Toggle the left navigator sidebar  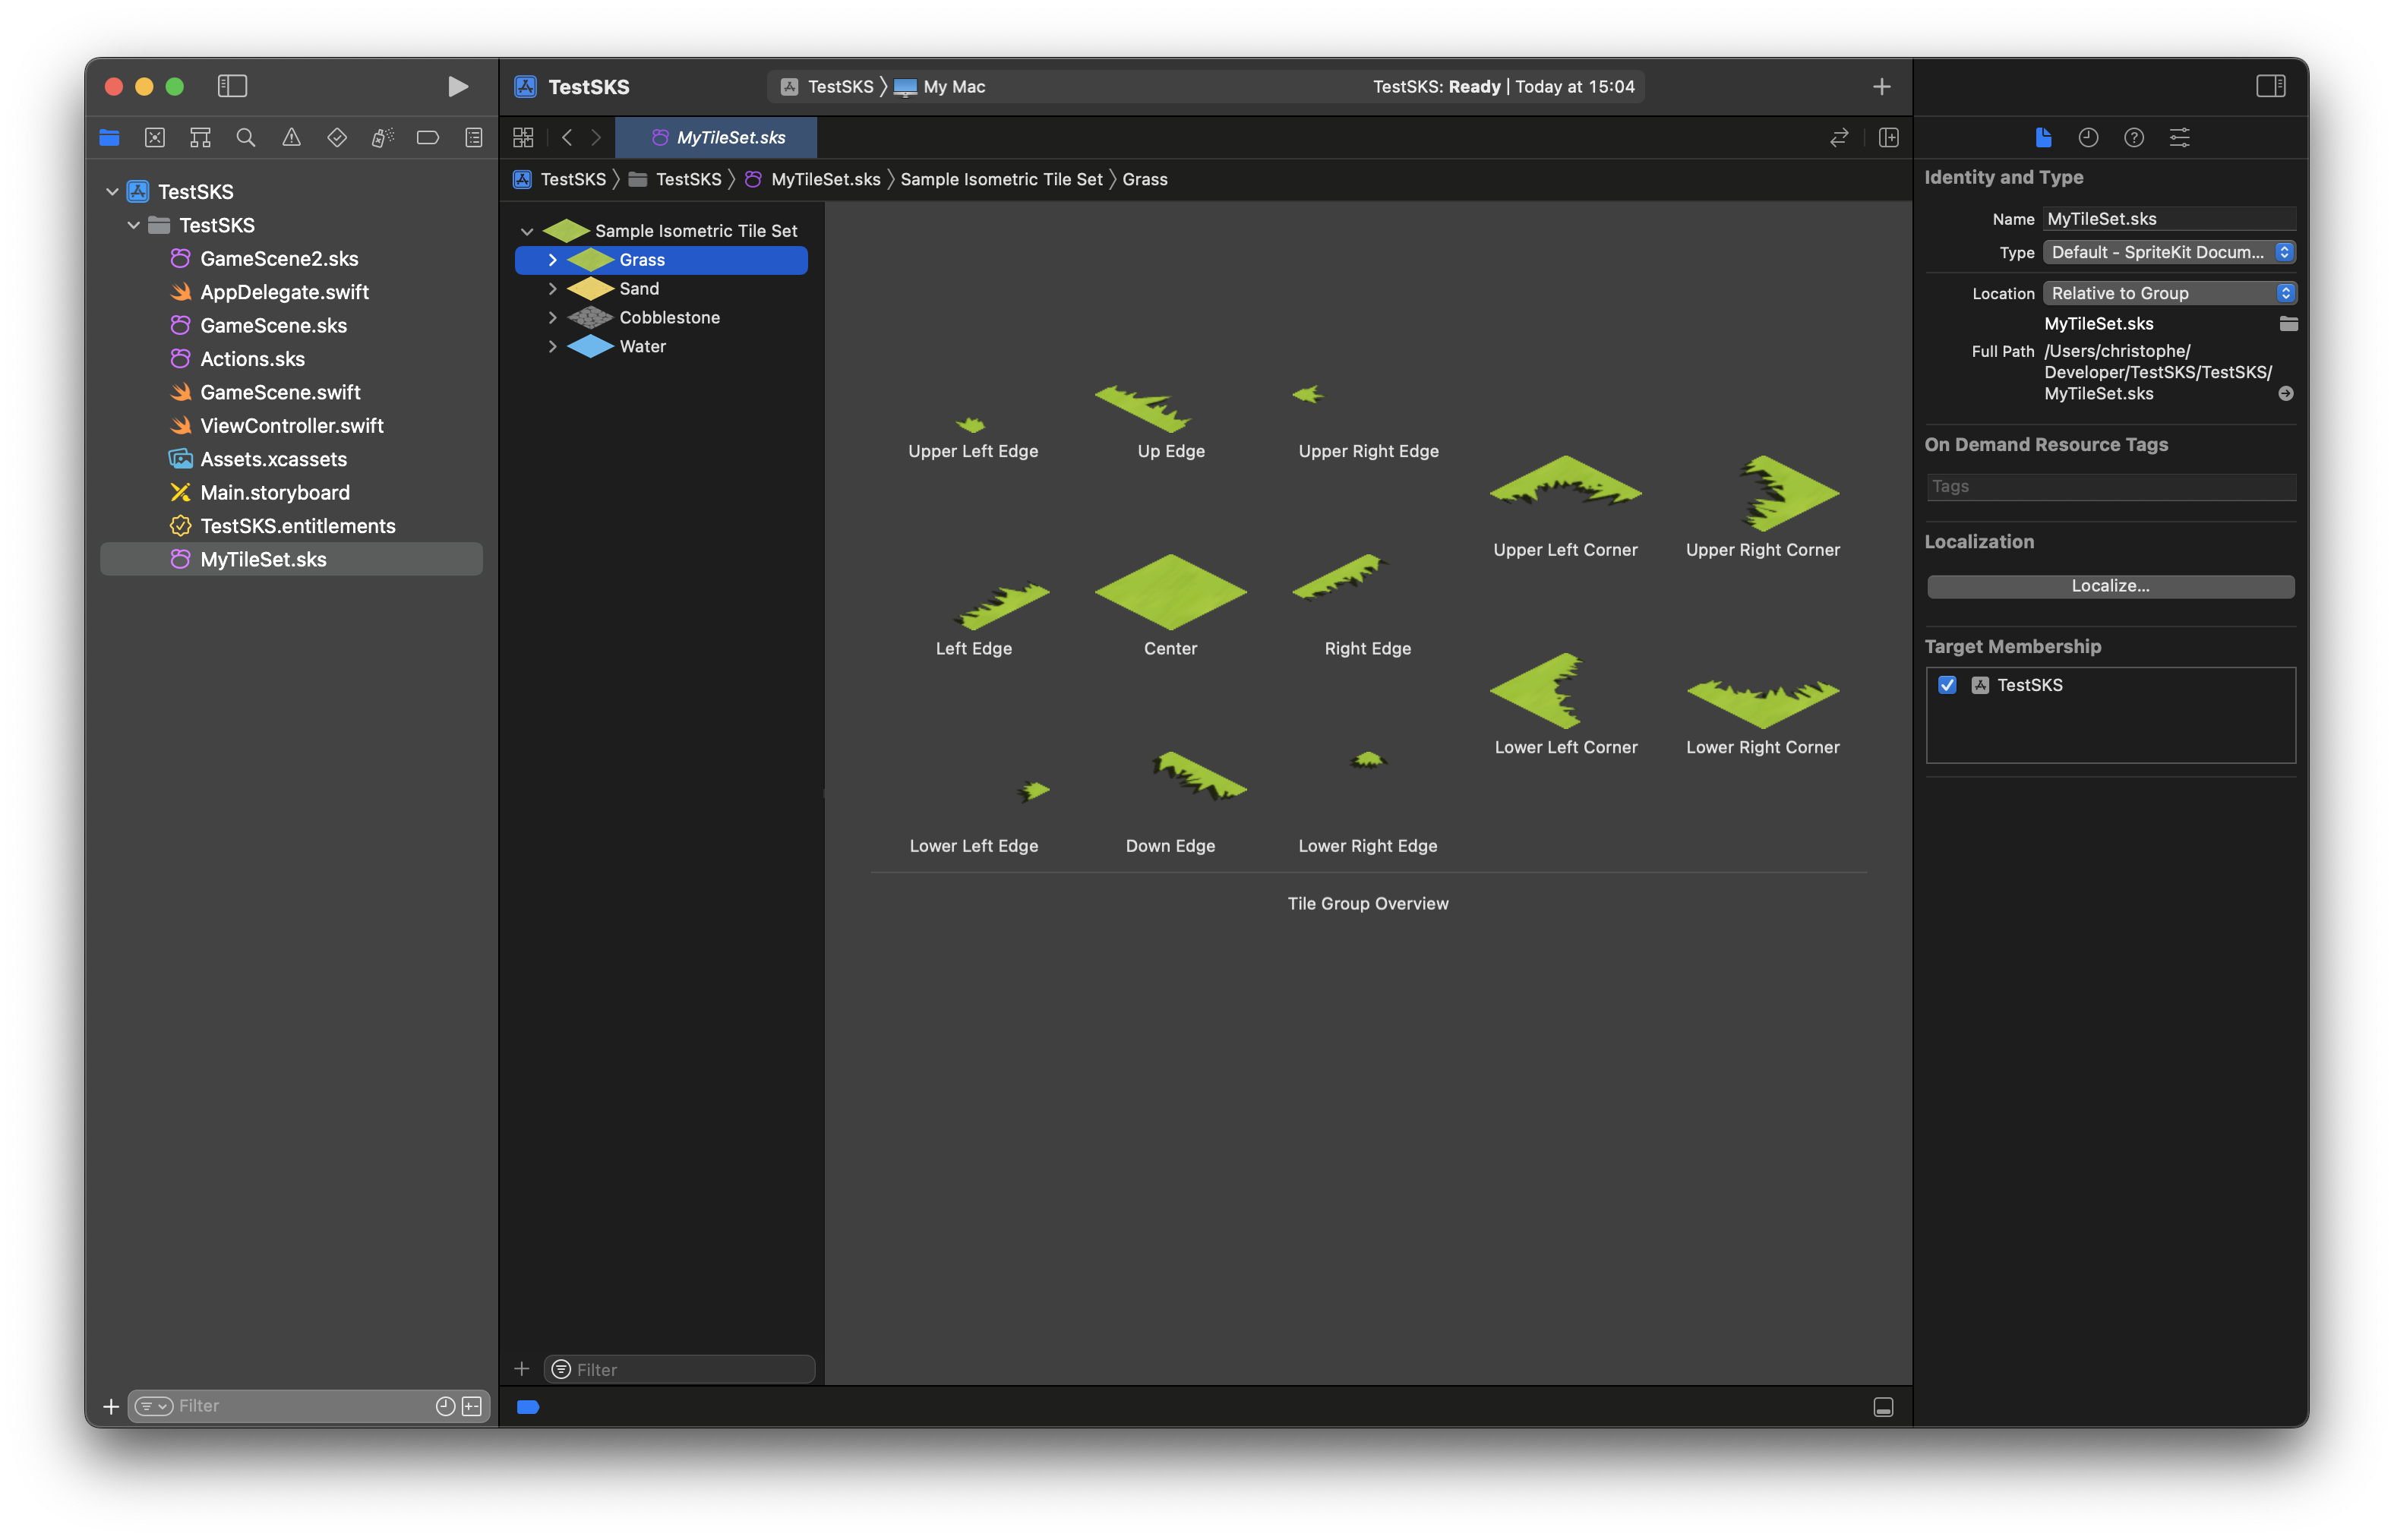point(232,87)
